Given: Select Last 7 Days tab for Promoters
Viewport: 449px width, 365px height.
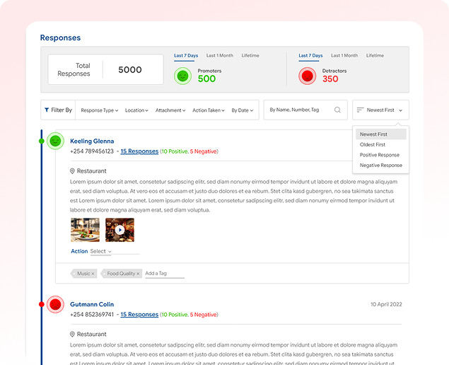Looking at the screenshot, I should pyautogui.click(x=186, y=56).
